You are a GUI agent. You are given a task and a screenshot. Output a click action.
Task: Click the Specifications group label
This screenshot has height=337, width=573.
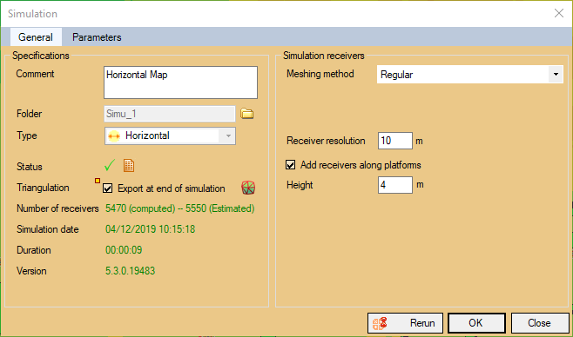coord(41,56)
